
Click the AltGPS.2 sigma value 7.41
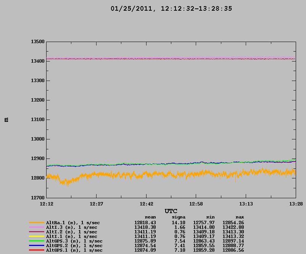click(180, 246)
